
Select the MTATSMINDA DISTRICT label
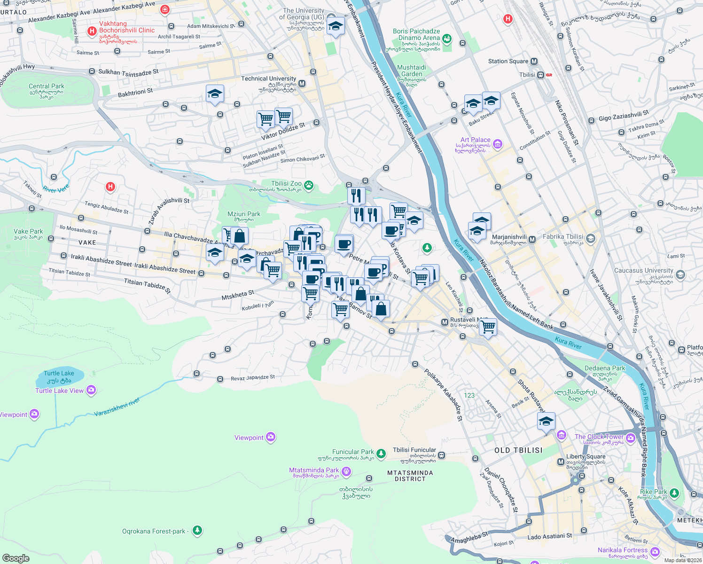[410, 476]
